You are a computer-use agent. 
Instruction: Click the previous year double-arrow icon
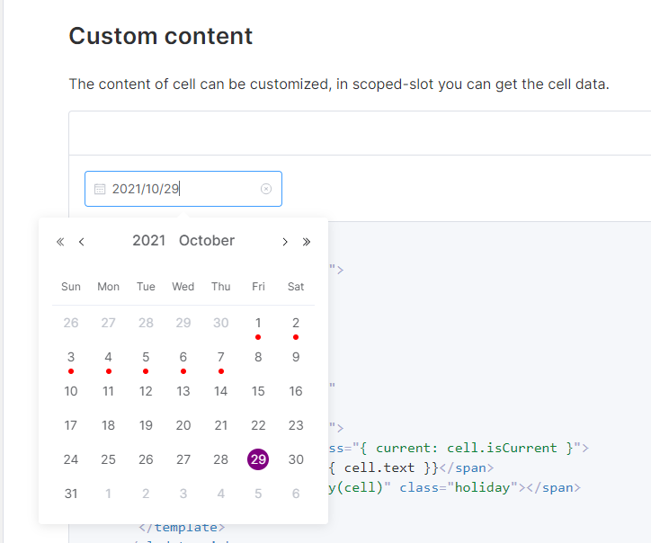tap(60, 241)
